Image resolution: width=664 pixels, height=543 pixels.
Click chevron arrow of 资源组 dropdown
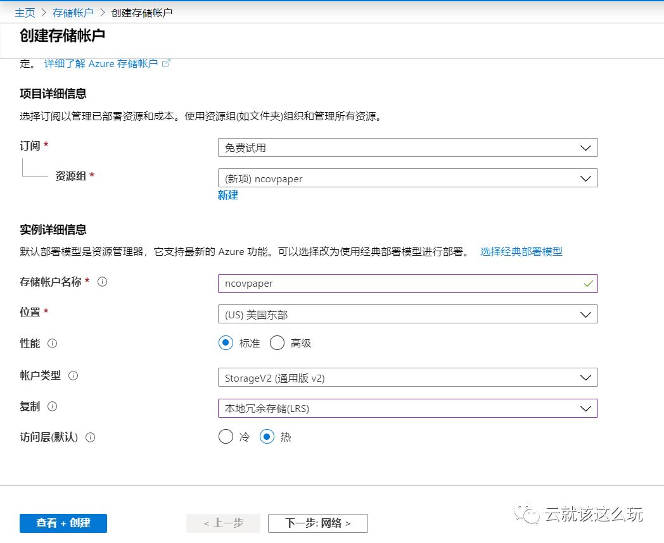point(585,178)
